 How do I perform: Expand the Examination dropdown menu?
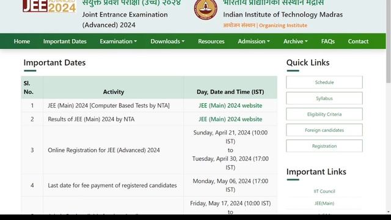(118, 41)
